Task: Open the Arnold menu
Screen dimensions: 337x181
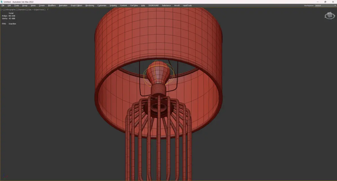Action: pos(177,5)
